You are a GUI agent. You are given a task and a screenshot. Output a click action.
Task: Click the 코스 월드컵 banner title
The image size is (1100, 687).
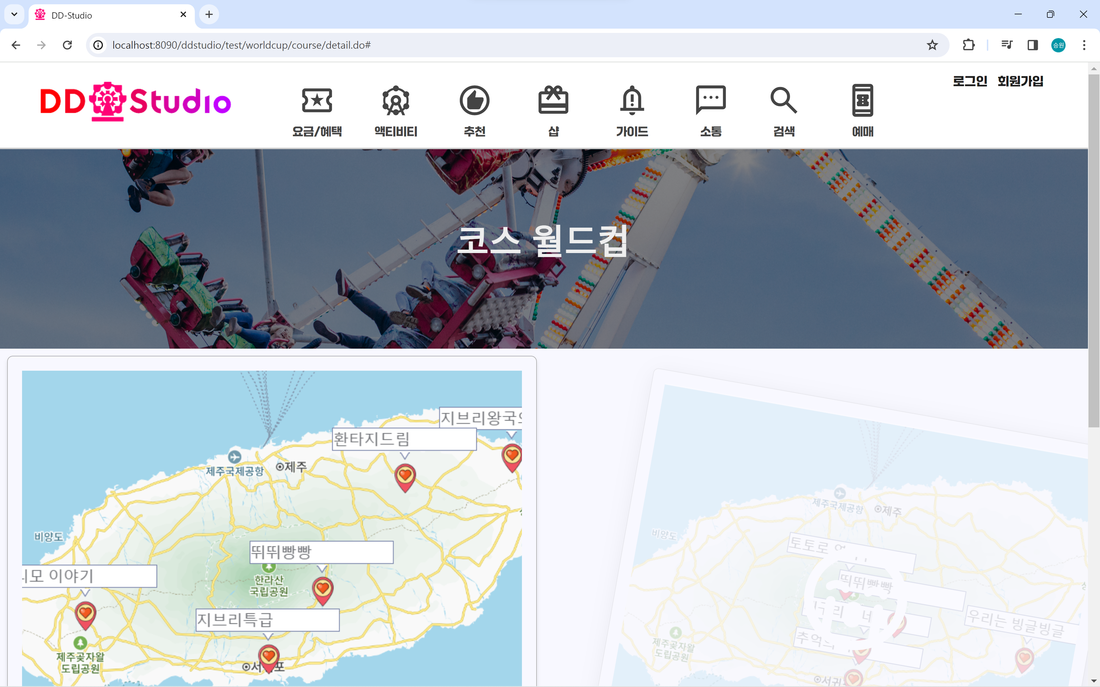point(543,241)
